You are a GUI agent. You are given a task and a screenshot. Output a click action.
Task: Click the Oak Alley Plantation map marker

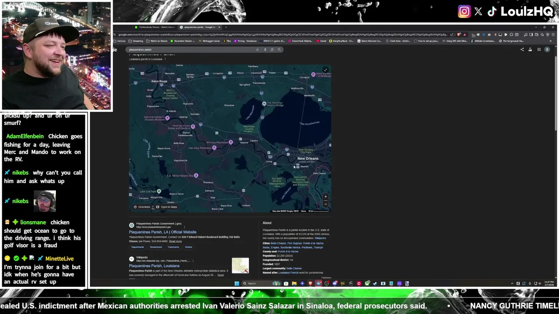[x=214, y=148]
